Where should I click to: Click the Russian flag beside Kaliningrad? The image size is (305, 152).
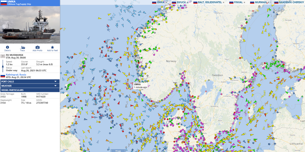(3, 76)
